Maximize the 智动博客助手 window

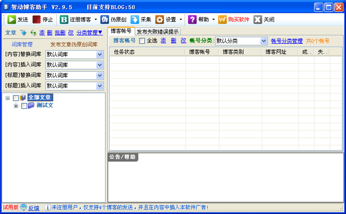coord(328,7)
